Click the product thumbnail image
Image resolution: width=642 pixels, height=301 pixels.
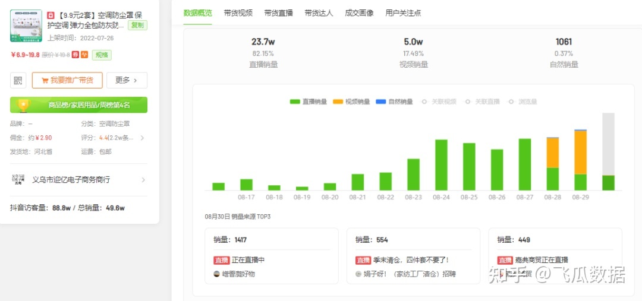click(26, 26)
